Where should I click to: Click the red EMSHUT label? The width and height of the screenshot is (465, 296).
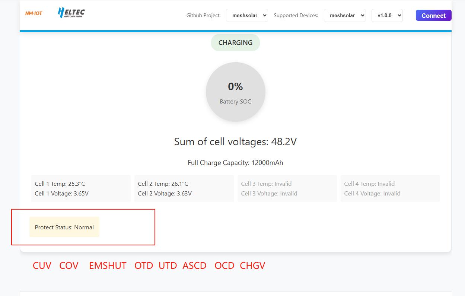[108, 266]
